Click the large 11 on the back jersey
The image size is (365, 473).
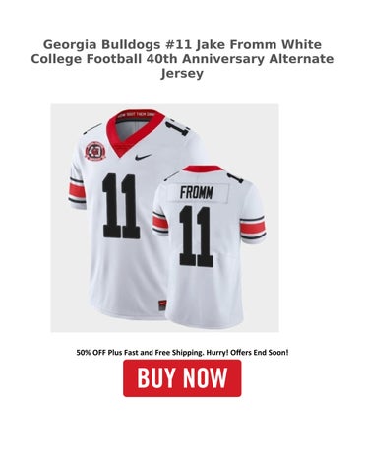[197, 236]
